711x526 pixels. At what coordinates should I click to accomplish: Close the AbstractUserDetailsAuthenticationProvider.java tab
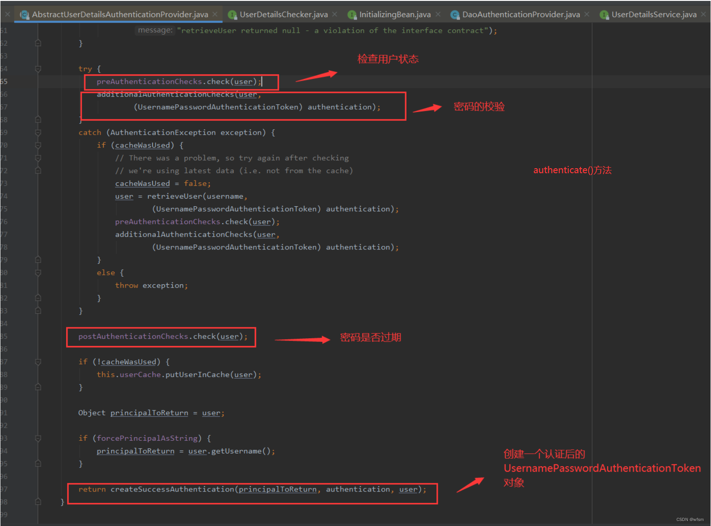[215, 15]
